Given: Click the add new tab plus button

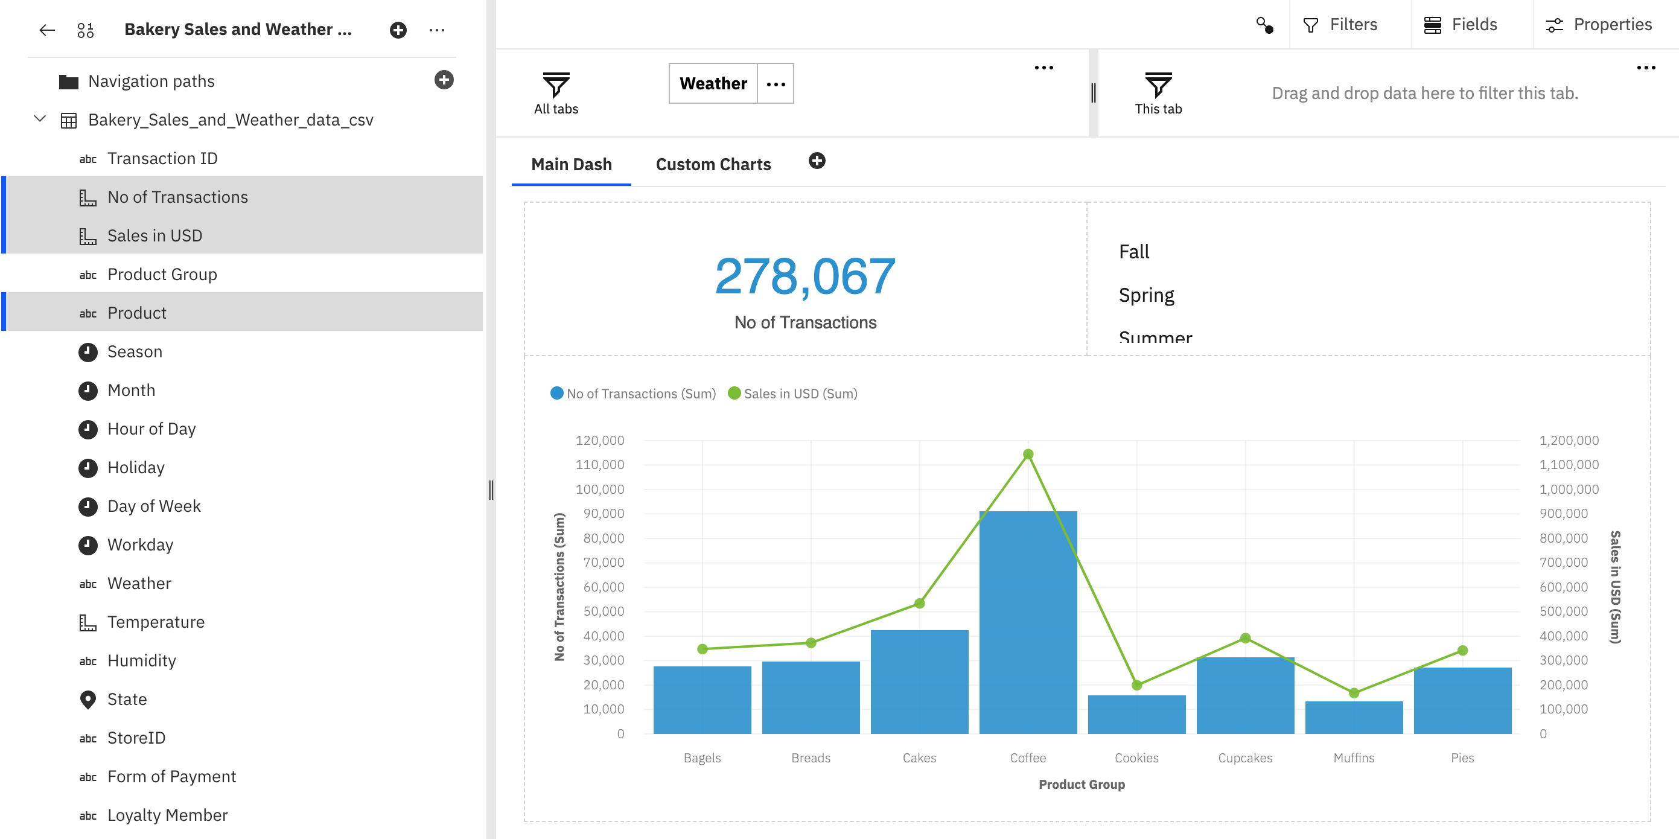Looking at the screenshot, I should pos(816,162).
